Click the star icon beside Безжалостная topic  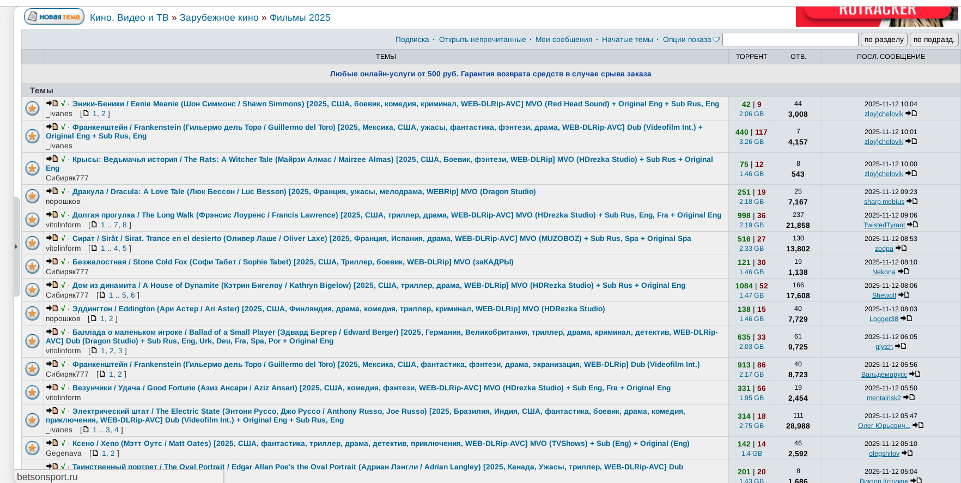point(33,267)
